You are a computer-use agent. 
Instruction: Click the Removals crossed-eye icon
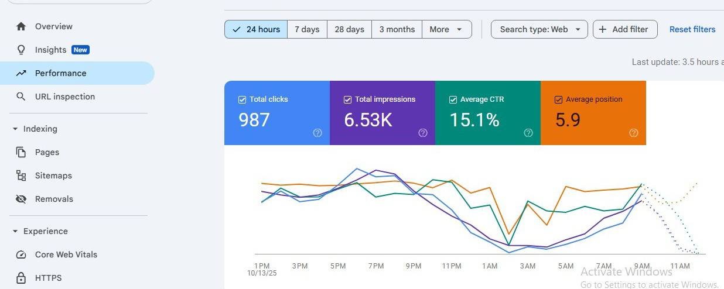pos(21,199)
